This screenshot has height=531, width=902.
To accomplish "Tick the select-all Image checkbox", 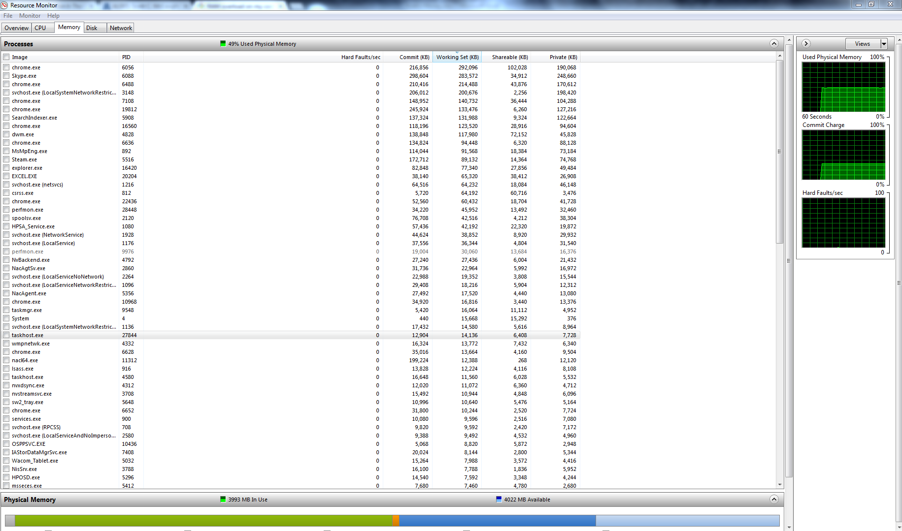I will pos(6,57).
